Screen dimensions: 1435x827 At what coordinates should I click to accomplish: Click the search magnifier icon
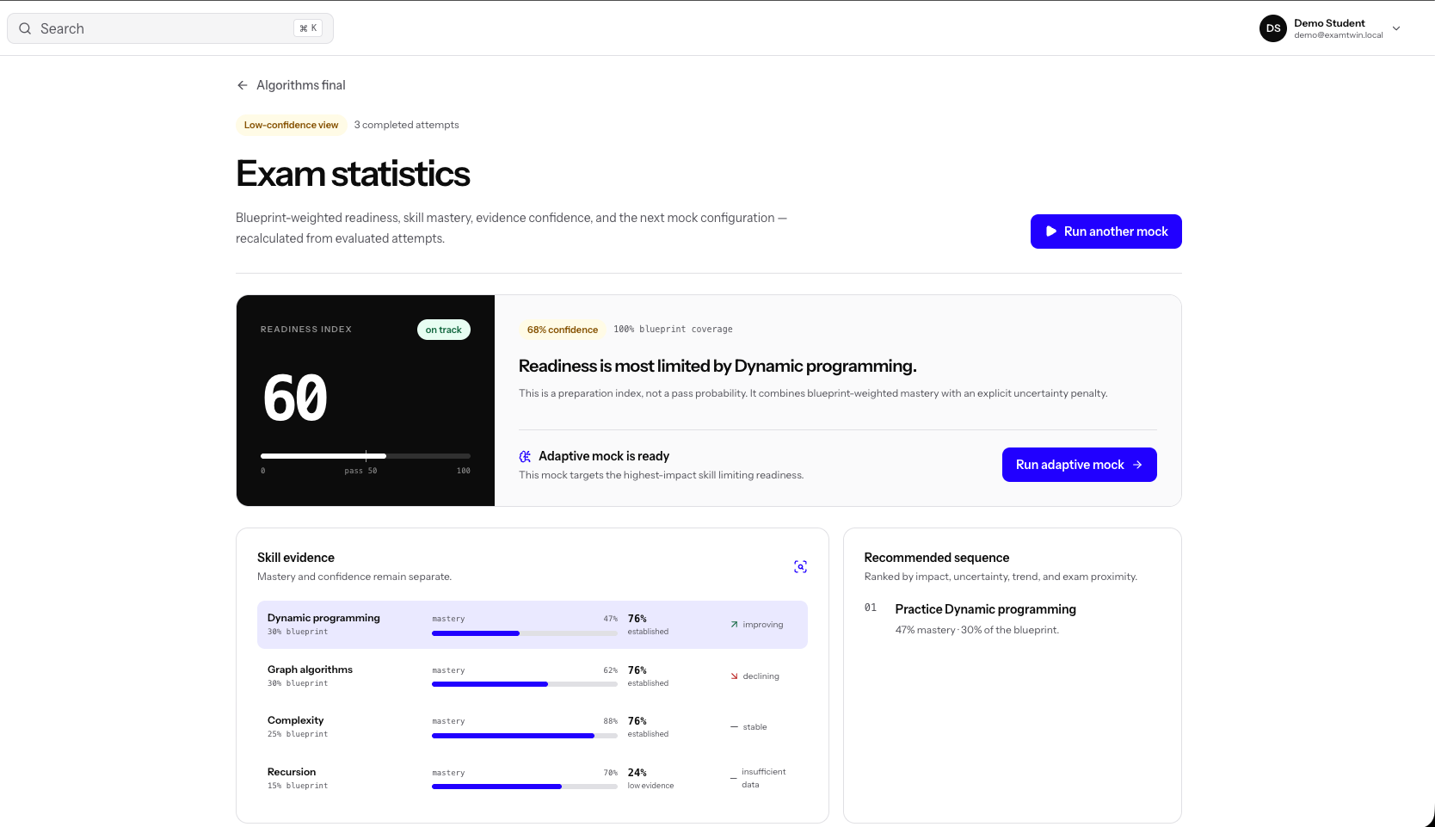pos(25,28)
